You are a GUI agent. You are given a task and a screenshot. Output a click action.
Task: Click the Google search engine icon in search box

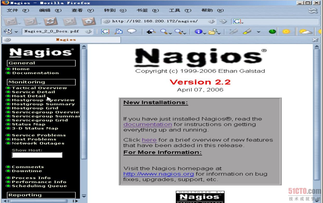236,21
